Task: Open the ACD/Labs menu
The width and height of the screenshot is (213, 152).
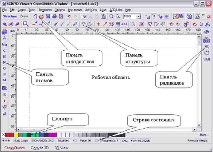Action: pyautogui.click(x=116, y=10)
